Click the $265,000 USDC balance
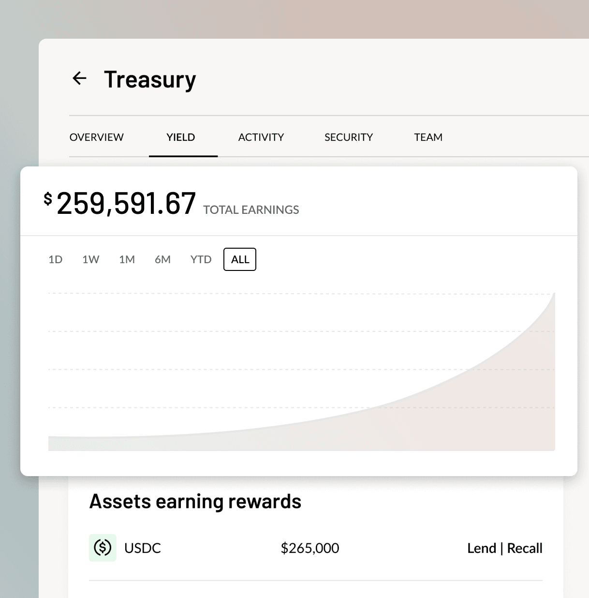 click(310, 548)
